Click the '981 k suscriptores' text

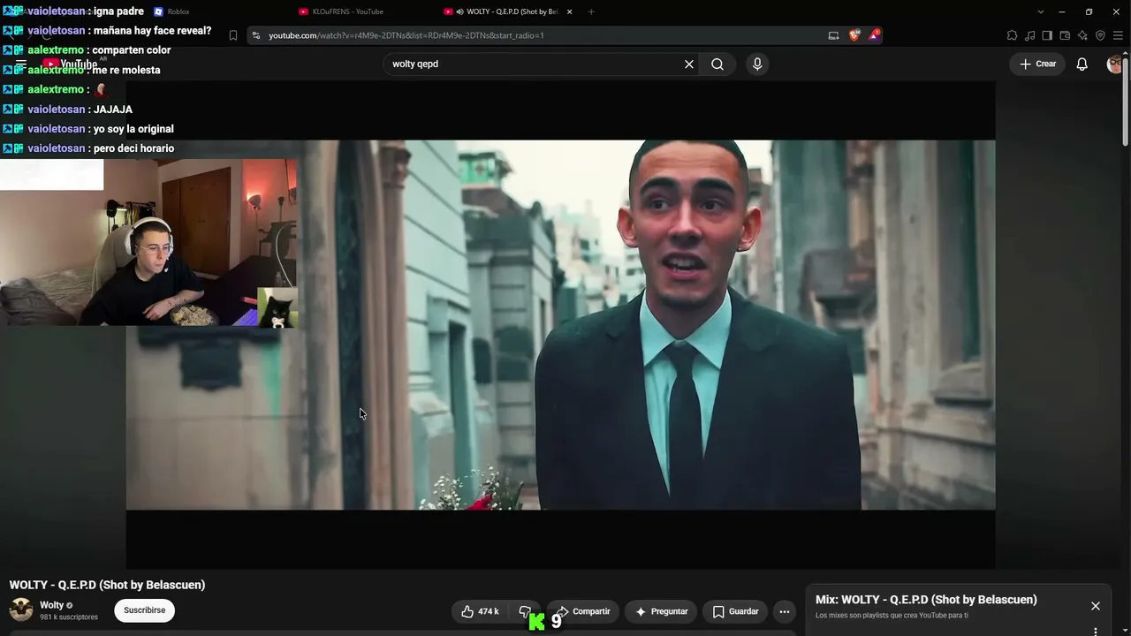69,617
